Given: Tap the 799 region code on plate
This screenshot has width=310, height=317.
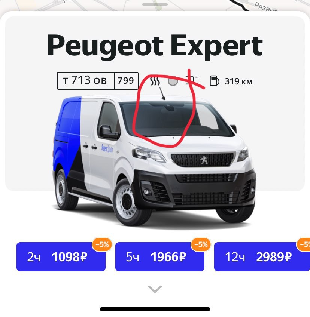Looking at the screenshot, I should (x=126, y=81).
